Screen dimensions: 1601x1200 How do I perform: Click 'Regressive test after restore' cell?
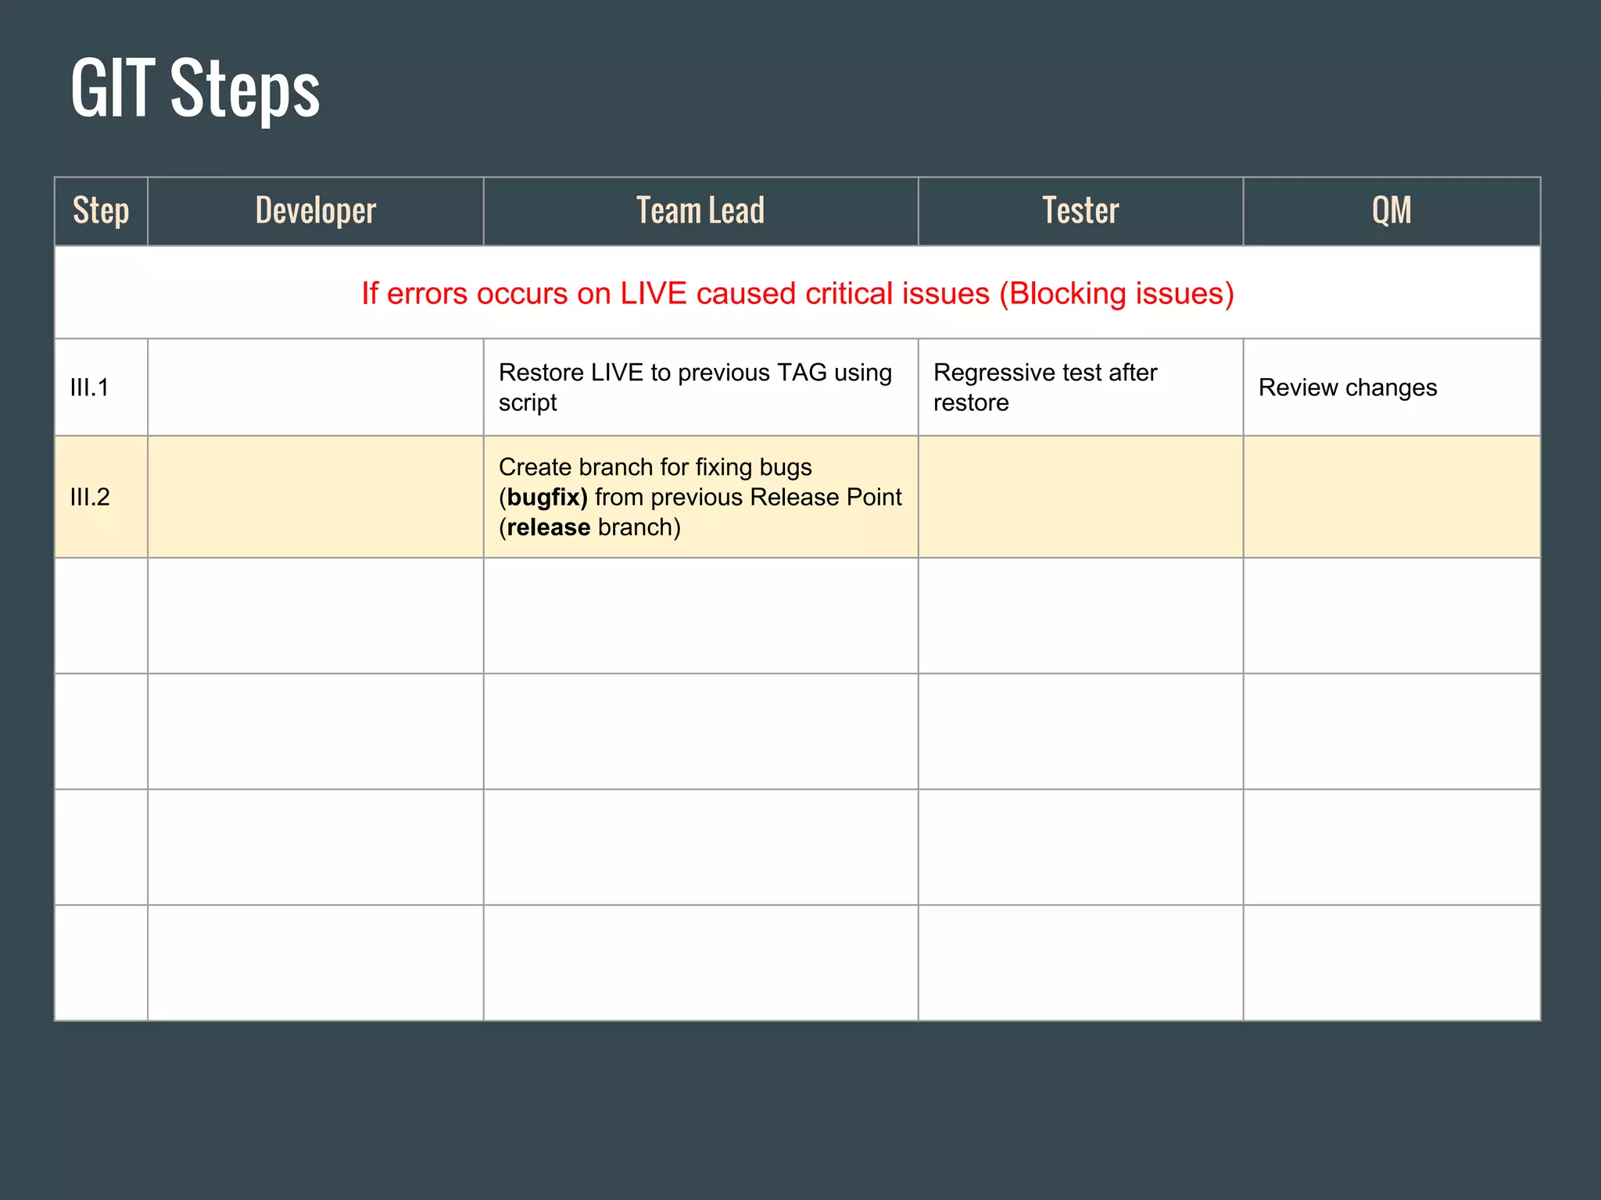tap(1080, 387)
